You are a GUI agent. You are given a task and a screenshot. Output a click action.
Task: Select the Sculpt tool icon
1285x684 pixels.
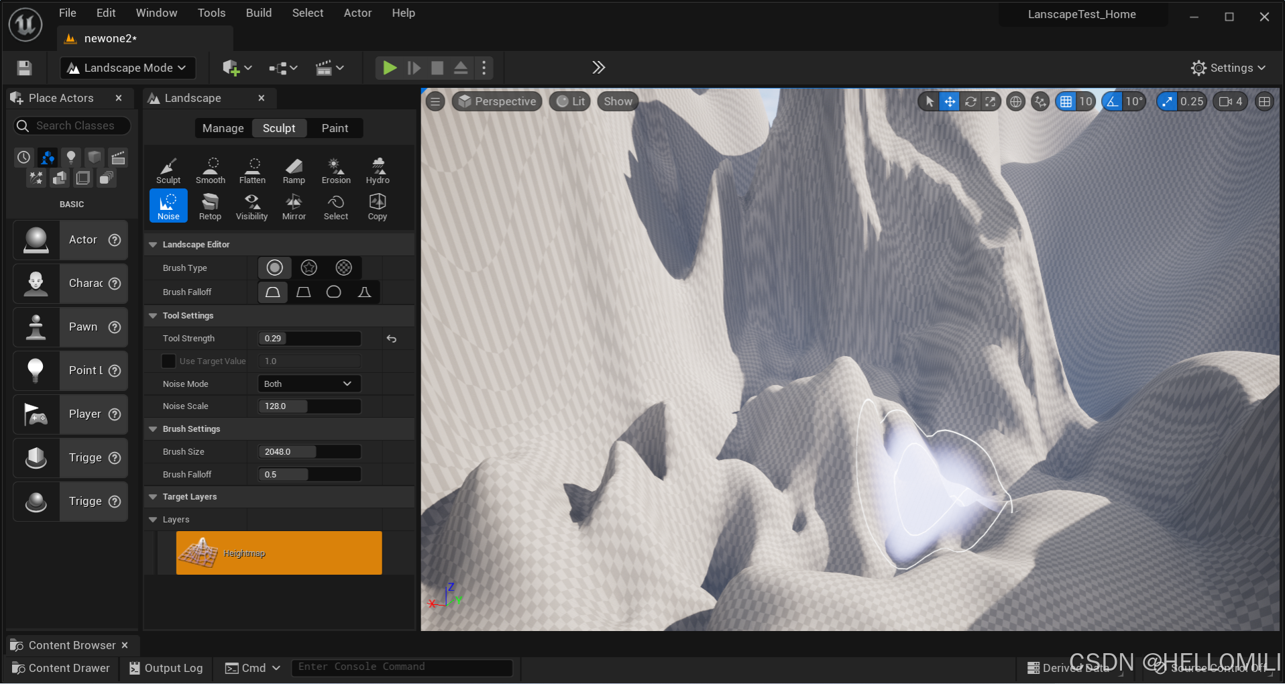168,170
